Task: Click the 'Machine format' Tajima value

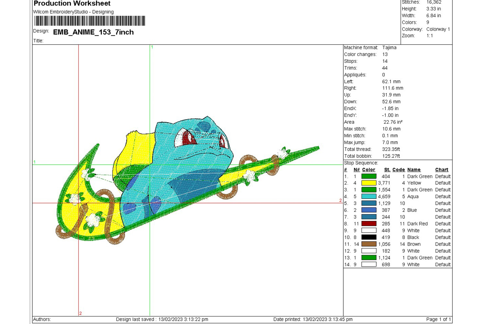Action: pos(389,48)
